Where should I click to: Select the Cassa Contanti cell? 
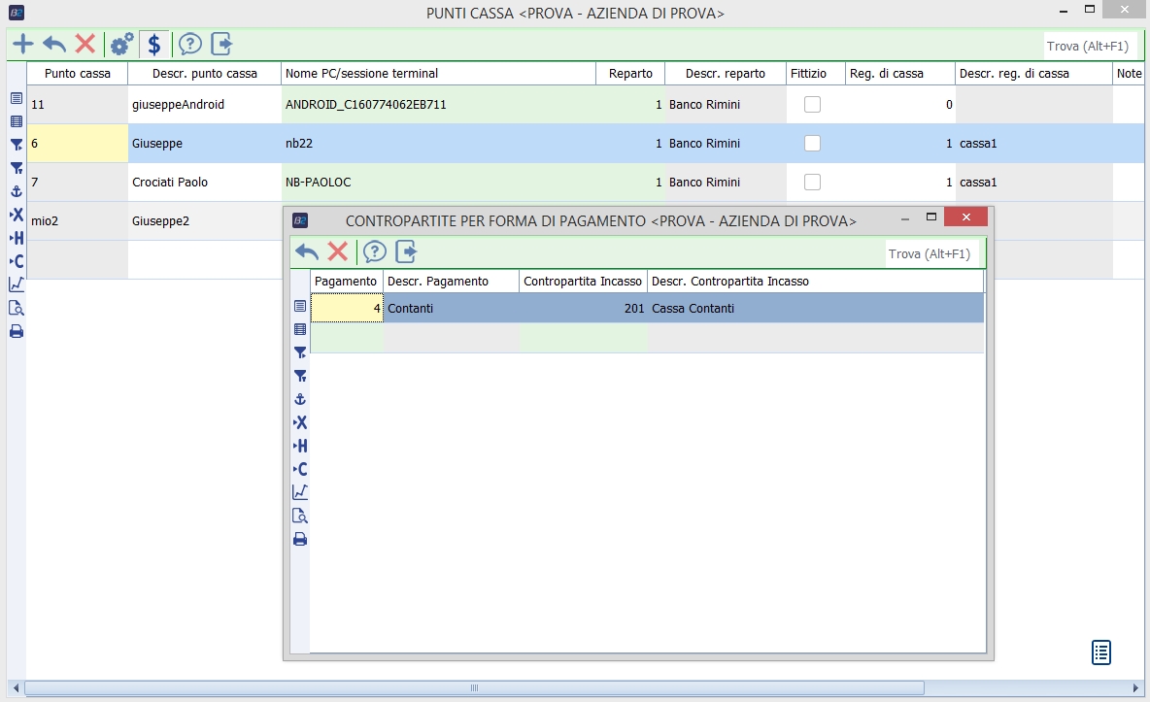(816, 308)
